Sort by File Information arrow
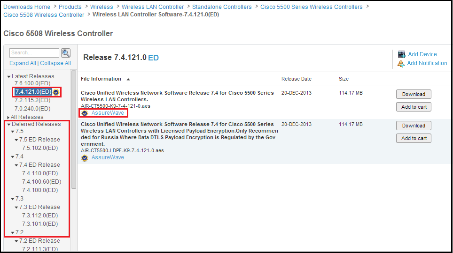 click(128, 79)
